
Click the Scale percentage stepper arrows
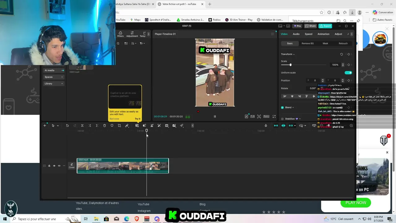[343, 65]
